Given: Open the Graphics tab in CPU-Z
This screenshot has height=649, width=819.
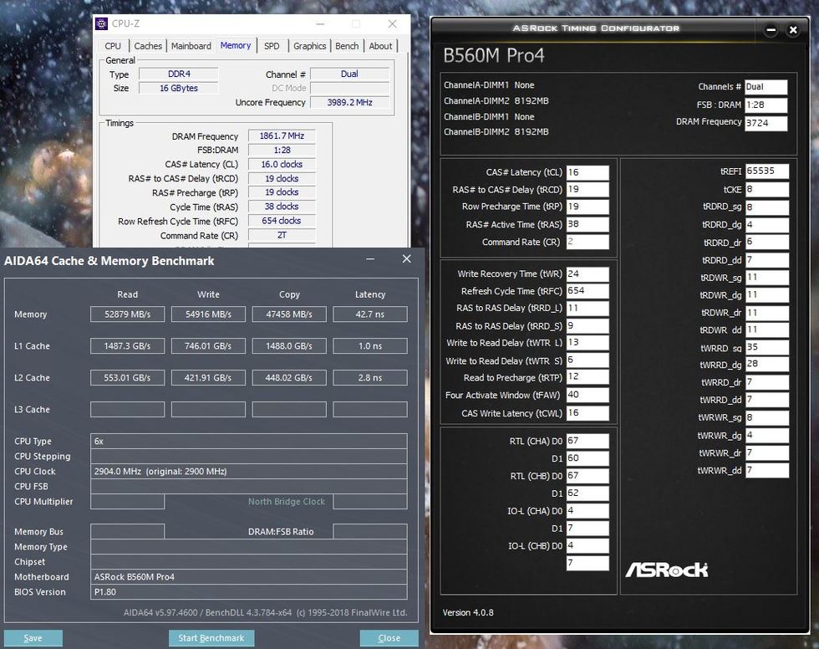Looking at the screenshot, I should point(309,46).
